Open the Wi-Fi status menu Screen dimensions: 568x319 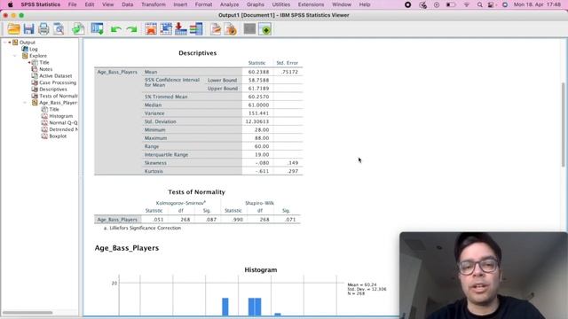[x=467, y=4]
